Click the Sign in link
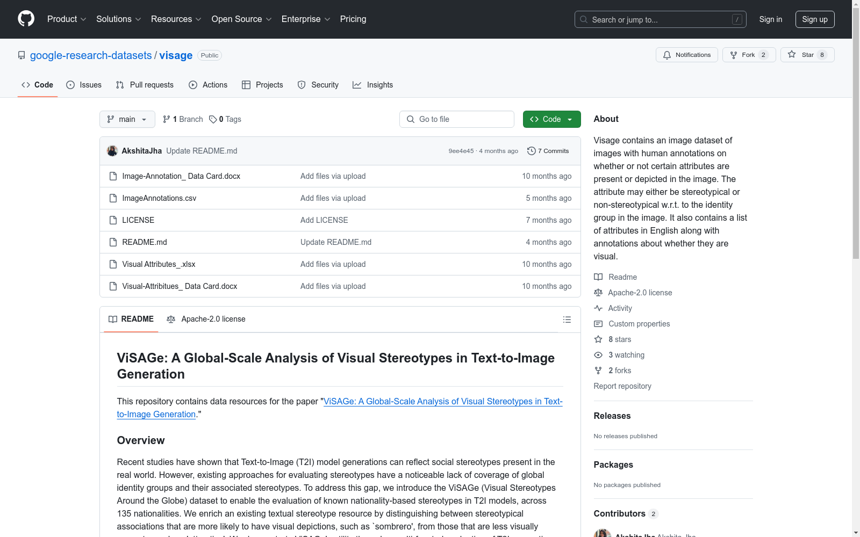Image resolution: width=860 pixels, height=537 pixels. tap(771, 19)
